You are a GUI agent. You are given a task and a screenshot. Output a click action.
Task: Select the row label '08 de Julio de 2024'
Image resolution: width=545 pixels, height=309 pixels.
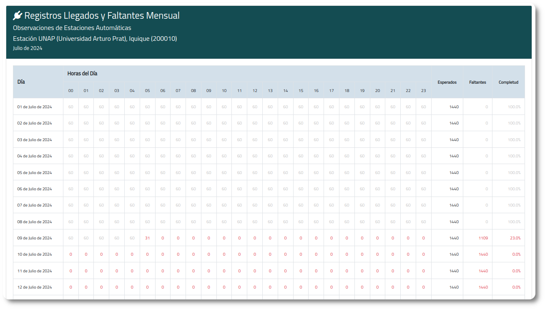tap(35, 222)
